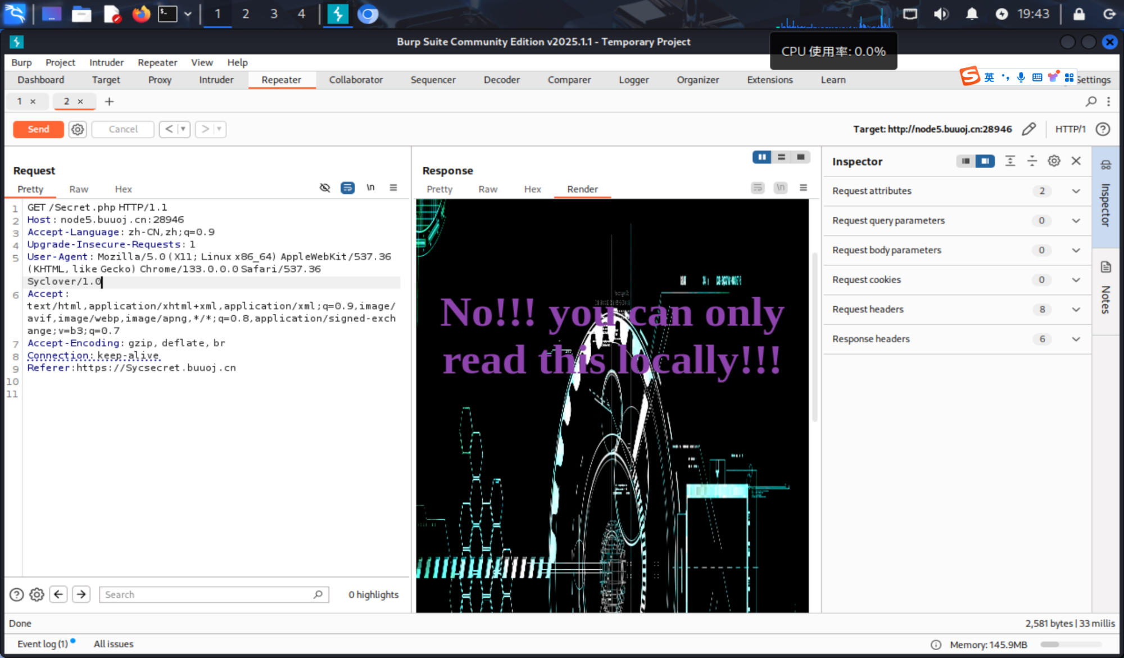This screenshot has width=1124, height=658.
Task: Open the Event log link
Action: (x=42, y=644)
